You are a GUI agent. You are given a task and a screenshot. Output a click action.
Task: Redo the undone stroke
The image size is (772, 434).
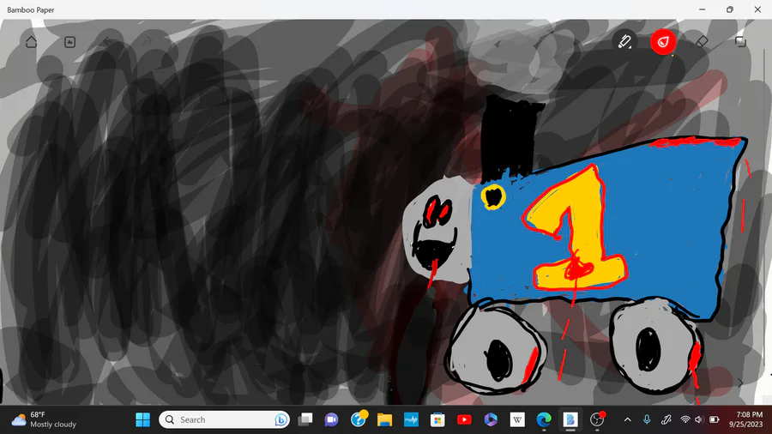pos(146,42)
